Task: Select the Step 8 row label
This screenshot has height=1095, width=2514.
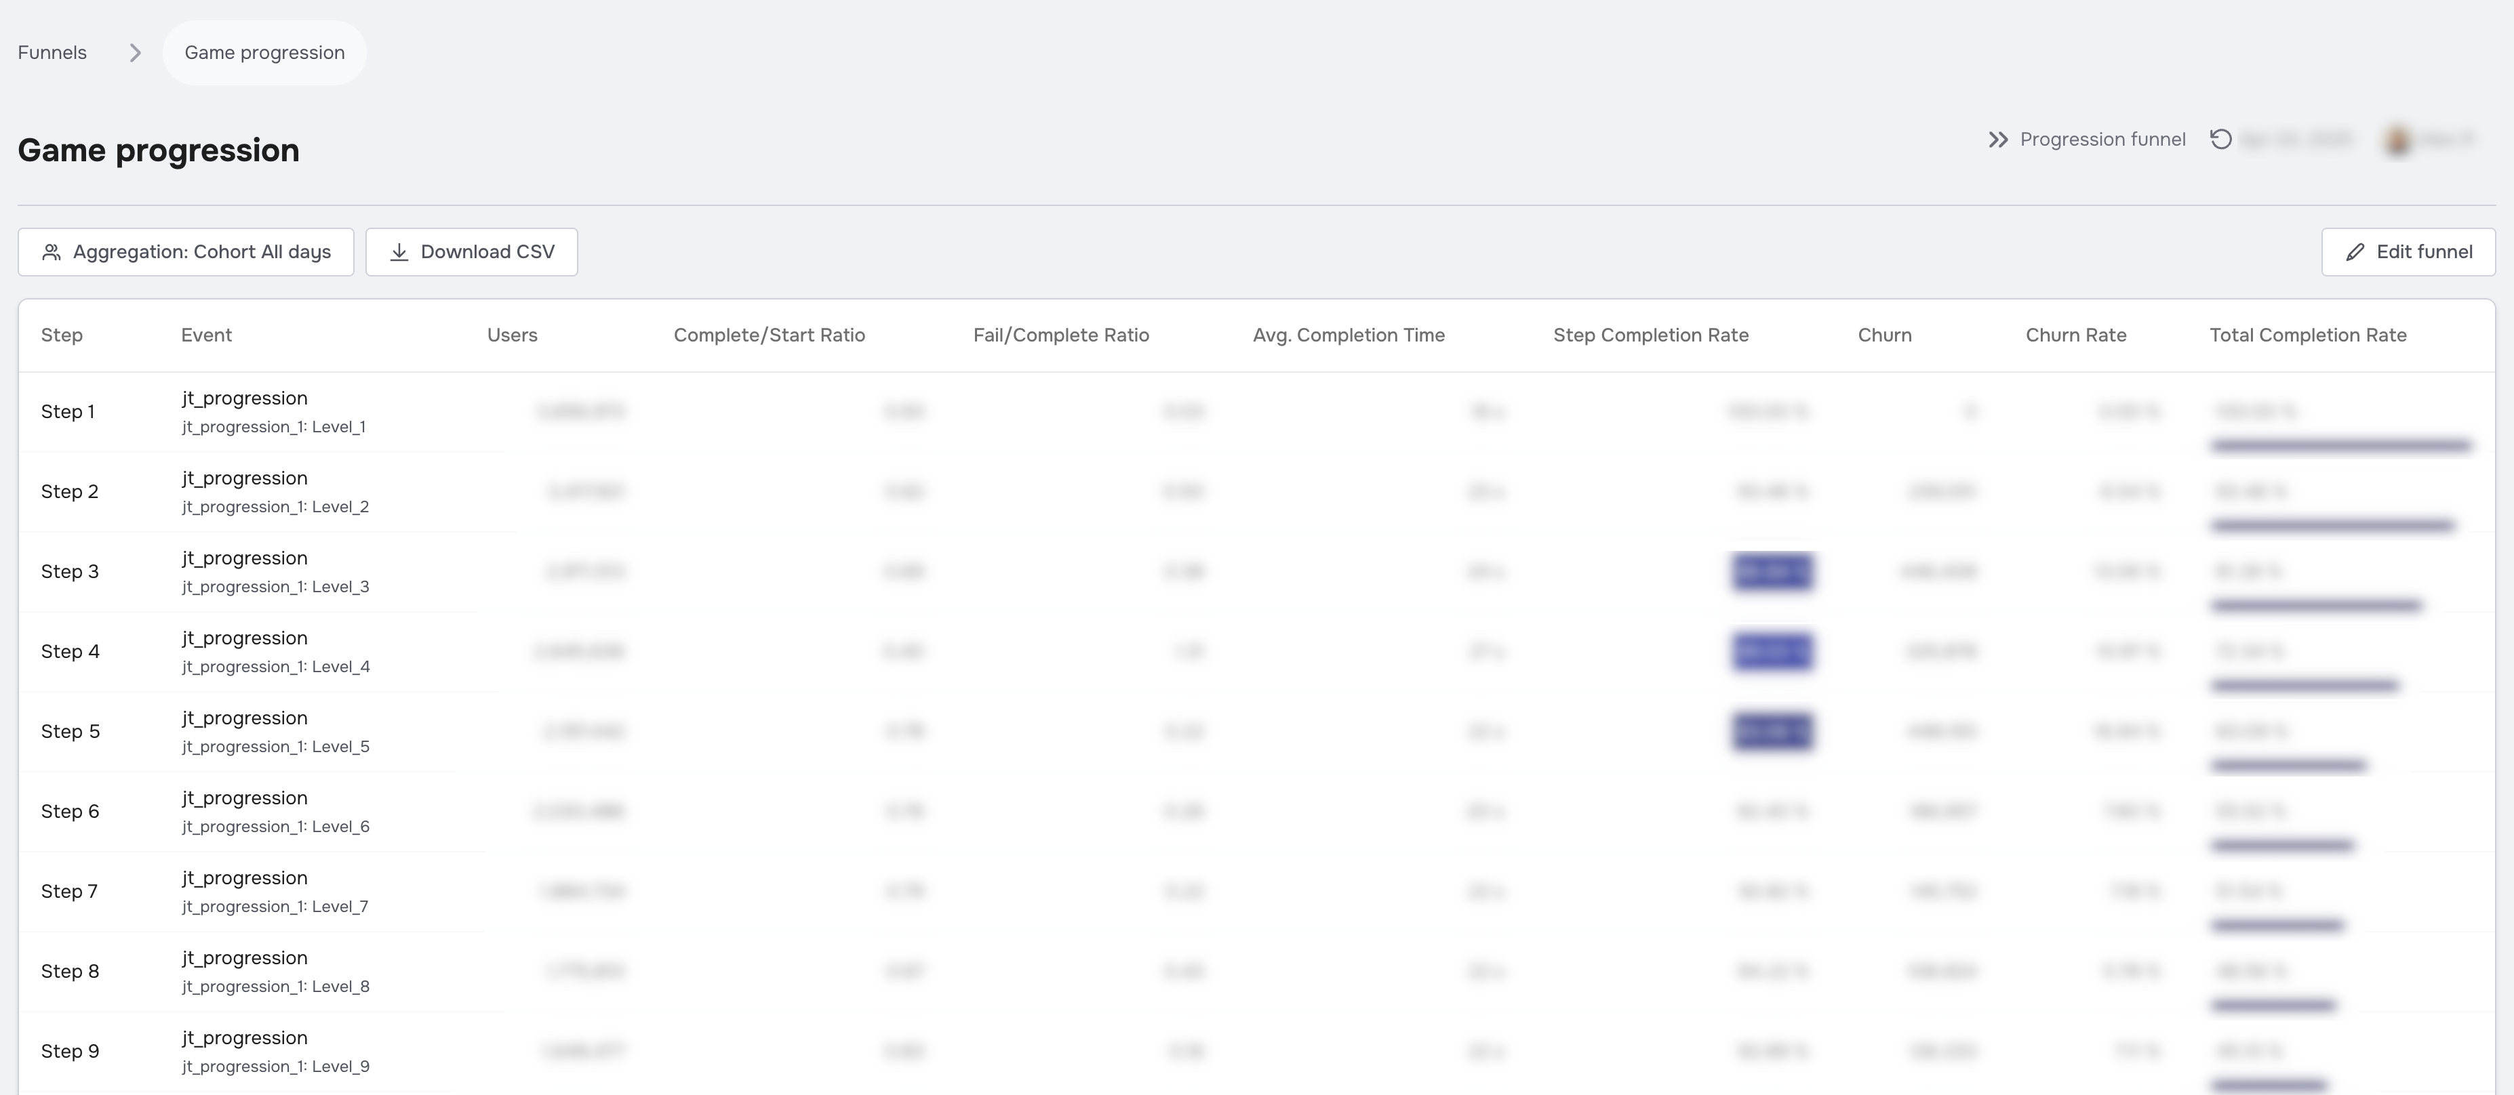Action: pyautogui.click(x=71, y=971)
